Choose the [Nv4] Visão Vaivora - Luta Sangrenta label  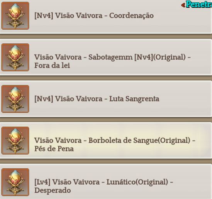click(97, 99)
